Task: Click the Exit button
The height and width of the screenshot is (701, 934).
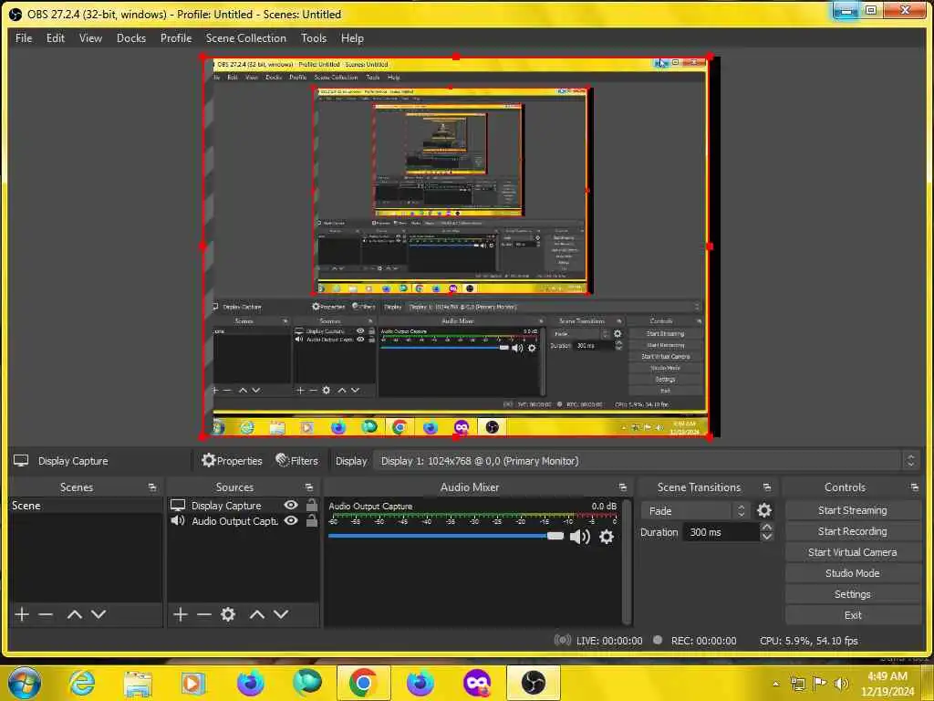Action: pyautogui.click(x=853, y=615)
